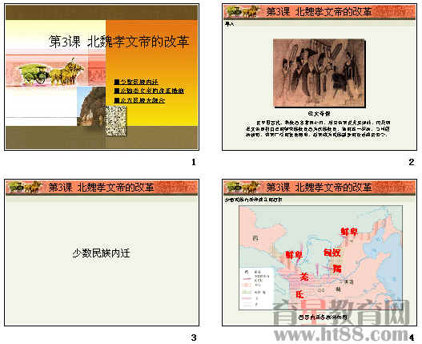The height and width of the screenshot is (344, 422).
Task: Select the slide 1 main title text
Action: point(119,42)
